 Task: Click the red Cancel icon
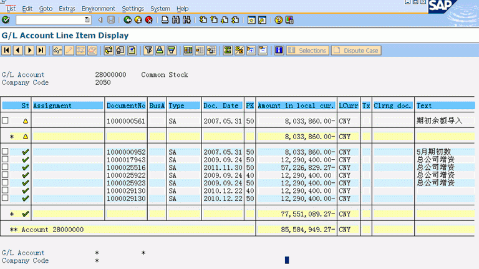point(149,20)
